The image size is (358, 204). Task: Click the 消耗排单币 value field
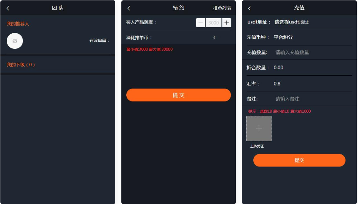(214, 37)
